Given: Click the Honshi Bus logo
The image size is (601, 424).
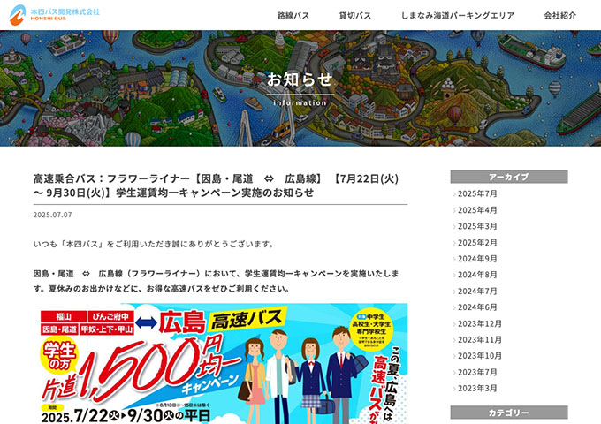Looking at the screenshot, I should click(54, 15).
